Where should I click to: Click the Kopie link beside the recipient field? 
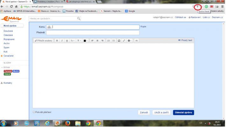[x=143, y=26]
